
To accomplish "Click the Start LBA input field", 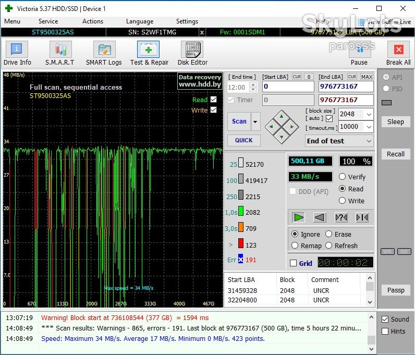I will pos(288,87).
